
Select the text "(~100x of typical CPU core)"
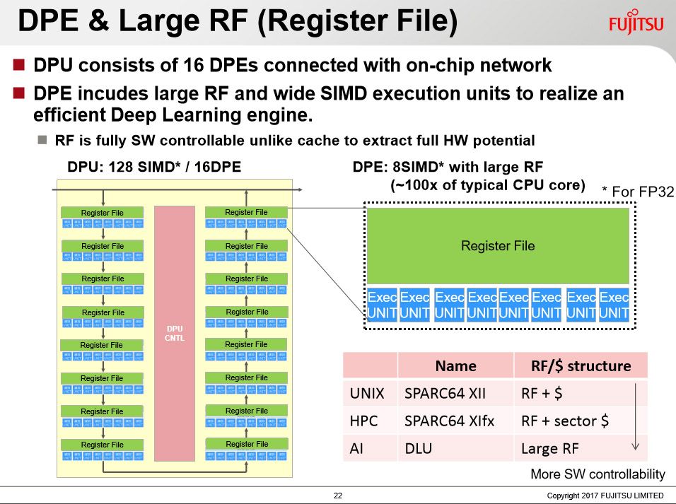(x=488, y=185)
